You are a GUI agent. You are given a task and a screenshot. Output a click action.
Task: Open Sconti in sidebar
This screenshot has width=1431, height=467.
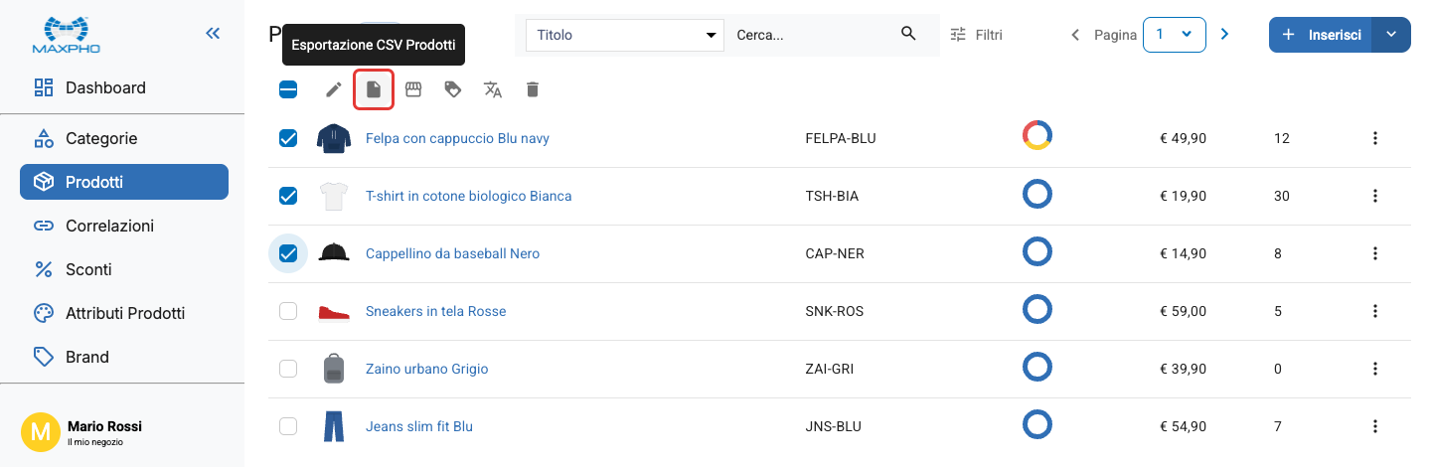coord(124,269)
